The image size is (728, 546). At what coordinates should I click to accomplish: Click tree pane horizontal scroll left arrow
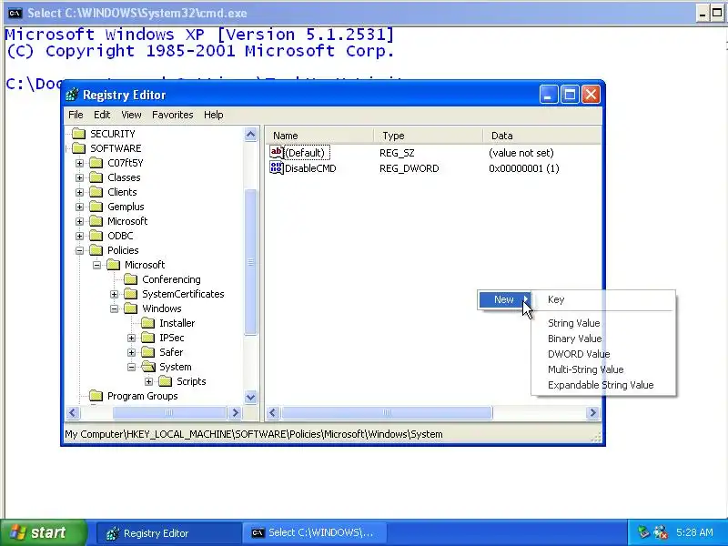point(73,413)
